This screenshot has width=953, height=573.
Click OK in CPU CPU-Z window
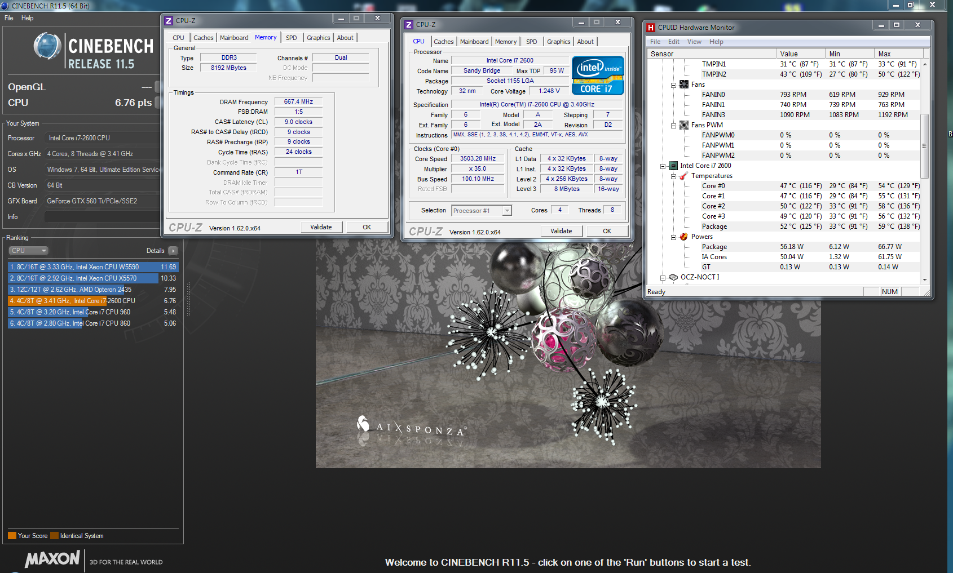[607, 231]
